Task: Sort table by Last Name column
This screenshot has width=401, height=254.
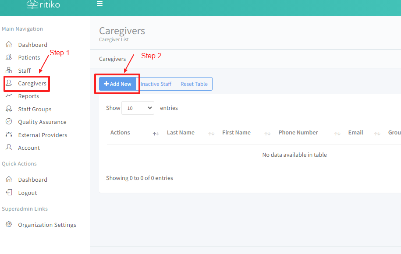Action: coord(181,133)
